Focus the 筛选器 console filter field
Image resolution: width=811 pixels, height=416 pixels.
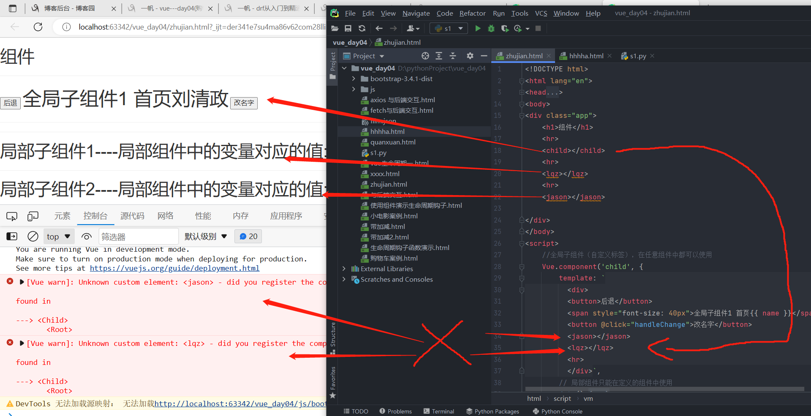139,237
